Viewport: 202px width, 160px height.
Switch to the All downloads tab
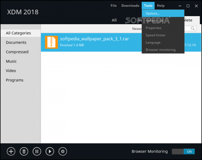pyautogui.click(x=114, y=20)
